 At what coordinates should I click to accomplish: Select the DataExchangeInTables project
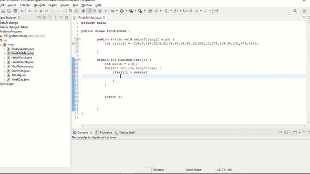tap(14, 27)
